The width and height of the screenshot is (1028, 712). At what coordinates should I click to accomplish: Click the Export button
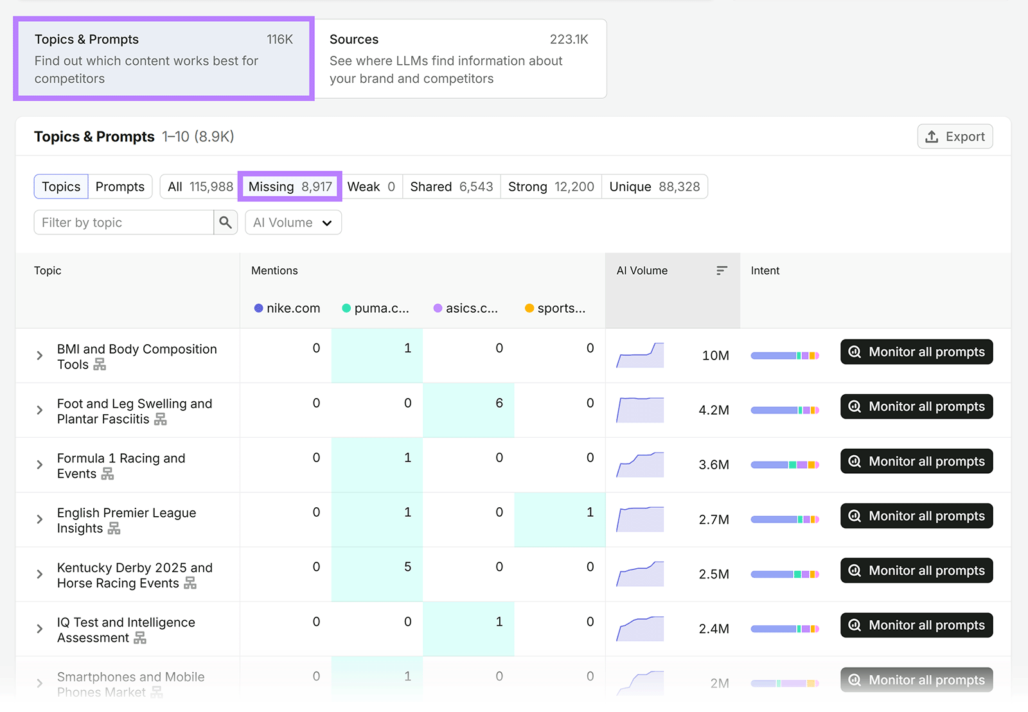[x=955, y=136]
